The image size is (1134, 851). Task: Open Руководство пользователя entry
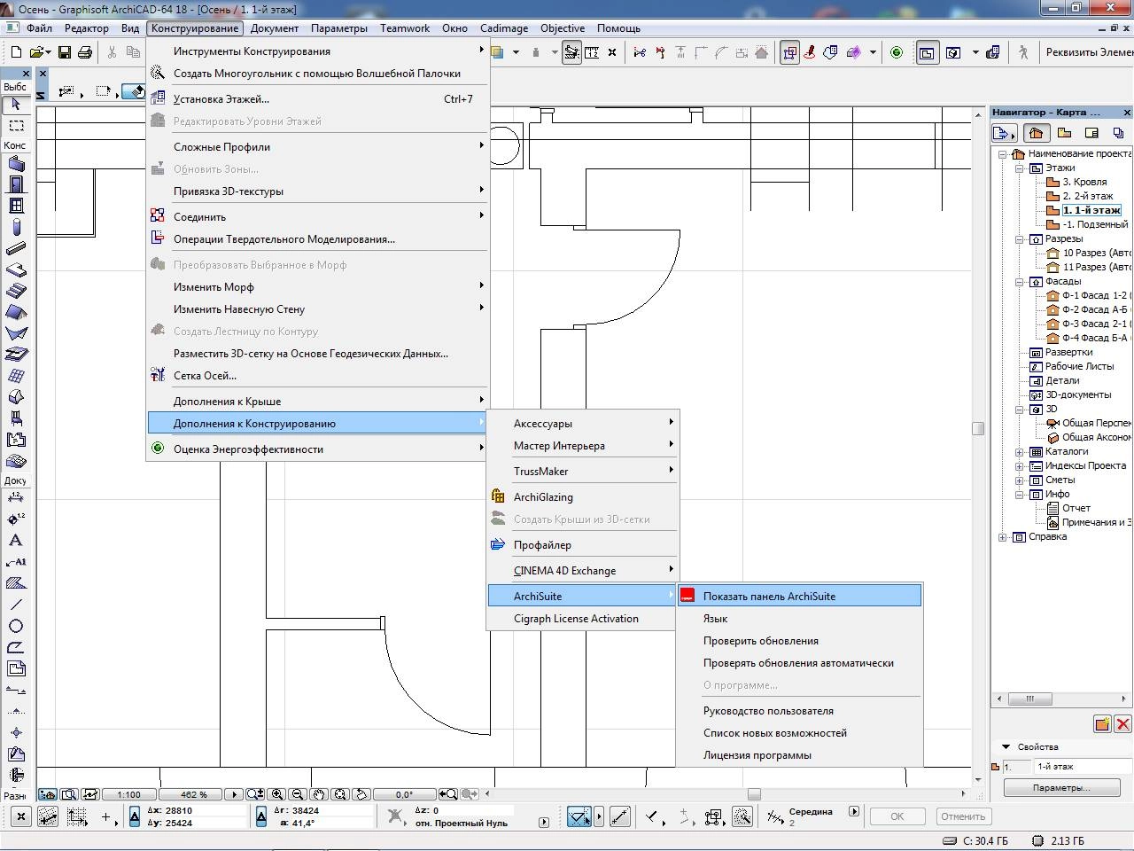click(x=798, y=711)
